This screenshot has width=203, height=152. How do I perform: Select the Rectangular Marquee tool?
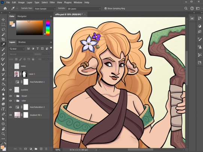coord(3,24)
